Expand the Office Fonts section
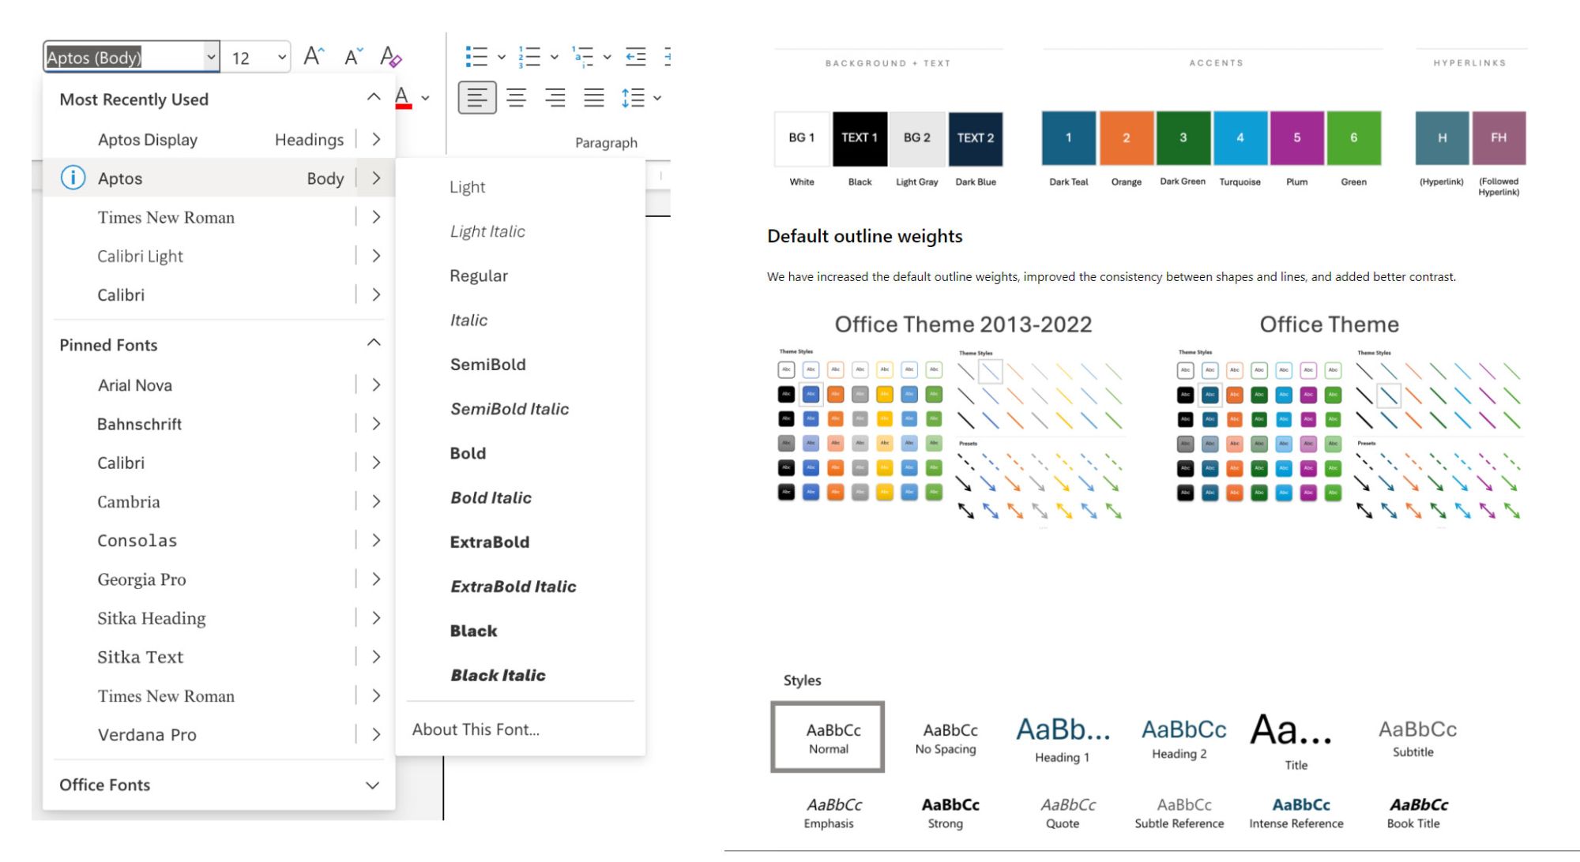This screenshot has width=1580, height=862. [372, 785]
